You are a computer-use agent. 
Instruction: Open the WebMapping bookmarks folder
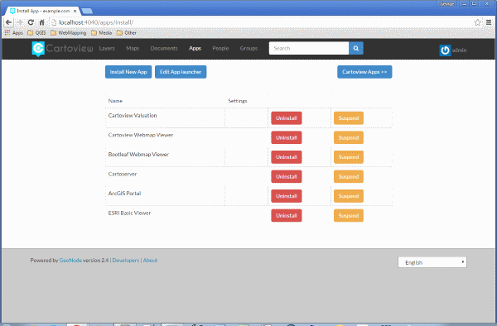[x=69, y=33]
